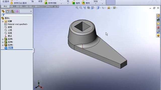Image resolution: width=161 pixels, height=90 pixels.
Task: Switch to the 草图 ribbon tab
Action: point(15,6)
